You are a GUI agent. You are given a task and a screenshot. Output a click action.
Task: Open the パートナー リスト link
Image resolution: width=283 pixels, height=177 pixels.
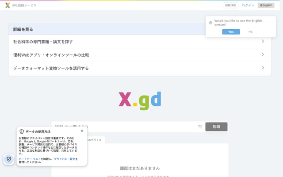(x=30, y=159)
